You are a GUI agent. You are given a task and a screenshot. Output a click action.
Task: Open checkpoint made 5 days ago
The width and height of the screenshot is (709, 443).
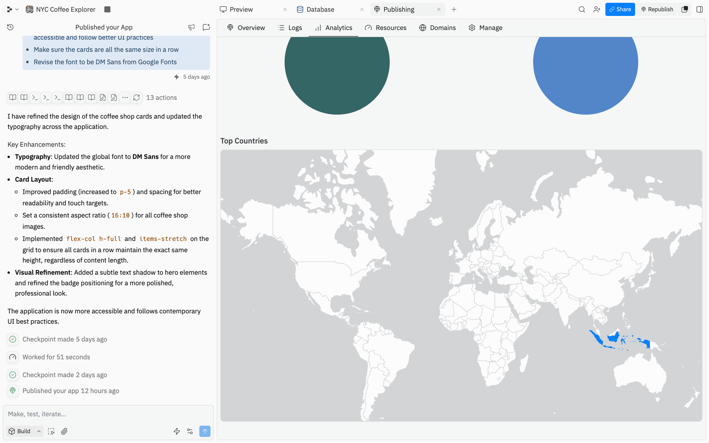pos(65,339)
